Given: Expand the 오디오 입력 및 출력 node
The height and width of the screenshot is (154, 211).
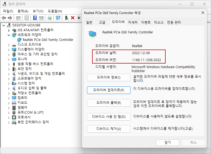Looking at the screenshot, I should click(9, 88).
